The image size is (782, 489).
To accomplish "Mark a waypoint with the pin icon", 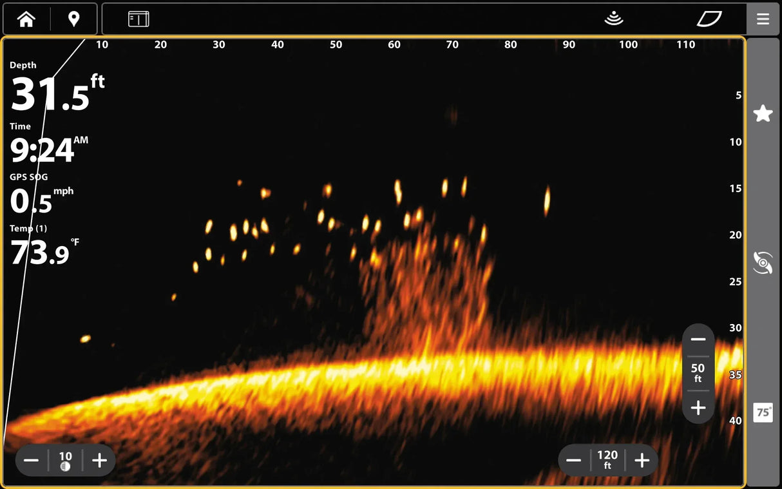I will click(x=73, y=19).
